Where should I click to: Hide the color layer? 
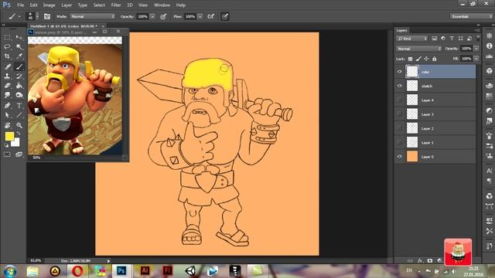(399, 72)
